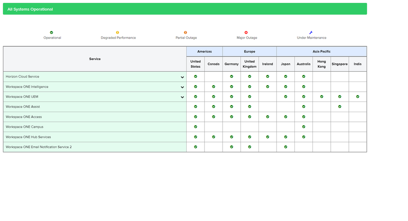Click the Service column header

pyautogui.click(x=95, y=59)
